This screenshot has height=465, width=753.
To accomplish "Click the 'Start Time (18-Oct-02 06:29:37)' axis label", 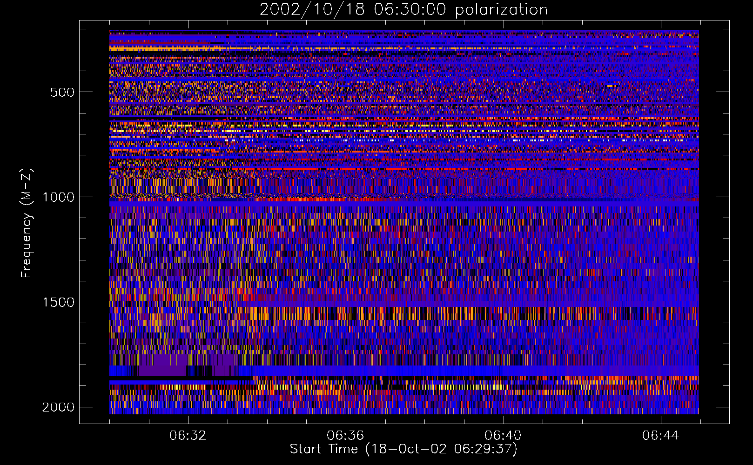I will pos(403,449).
